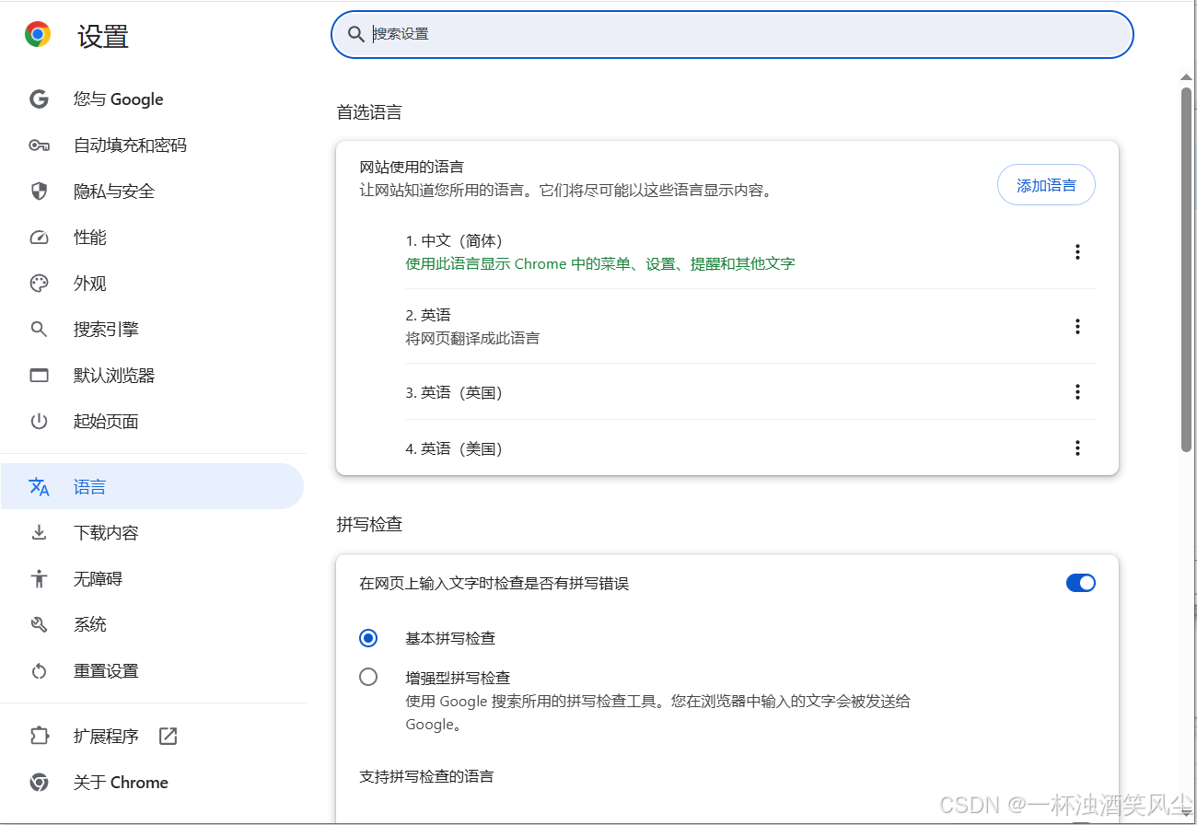Click the 在网页上输入文字时检查 label
Image resolution: width=1197 pixels, height=825 pixels.
494,583
